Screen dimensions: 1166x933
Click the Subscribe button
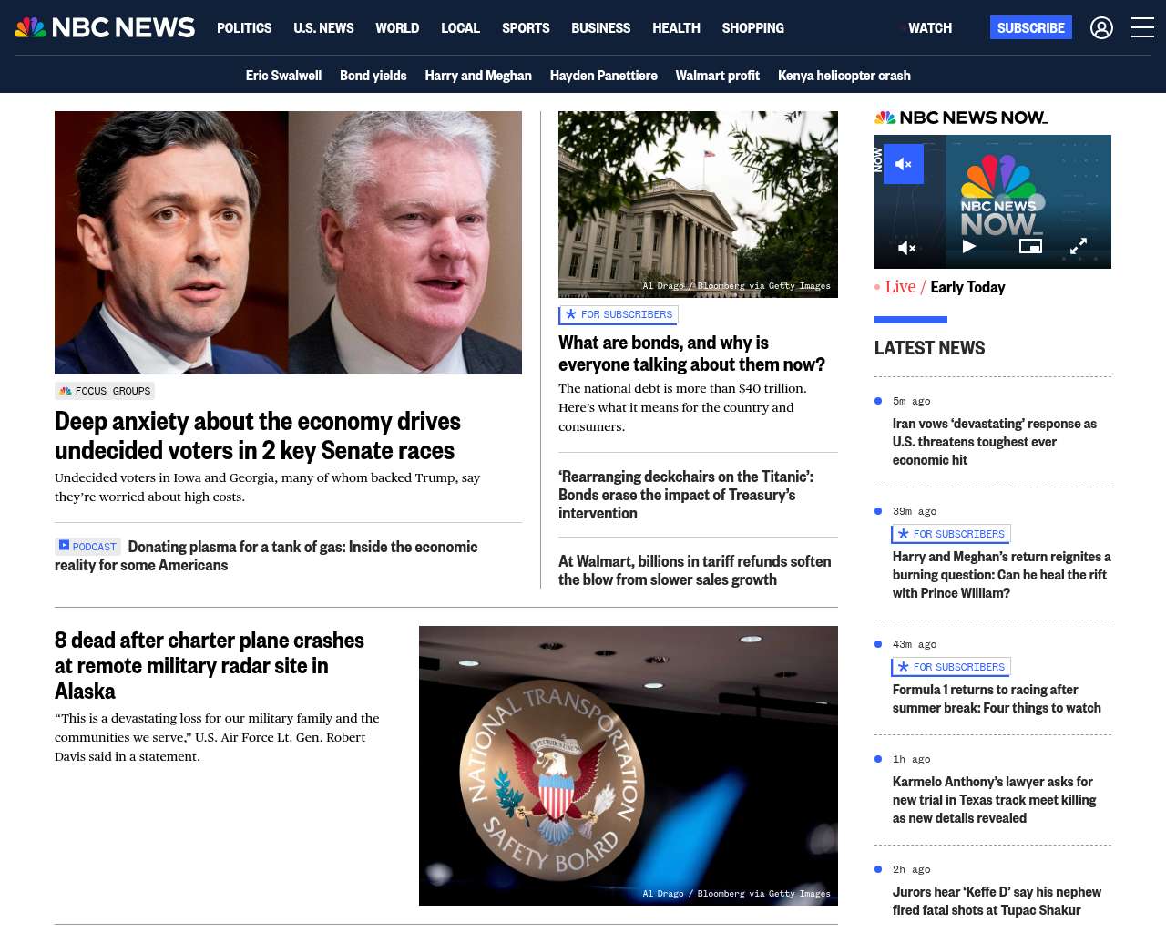[x=1031, y=27]
